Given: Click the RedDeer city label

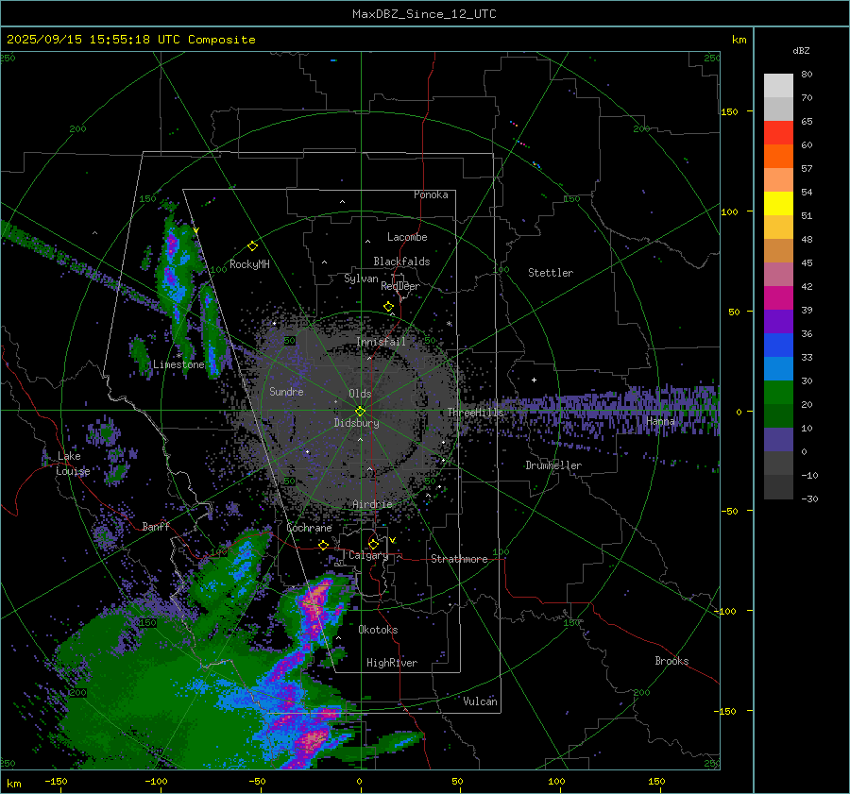Looking at the screenshot, I should [400, 286].
